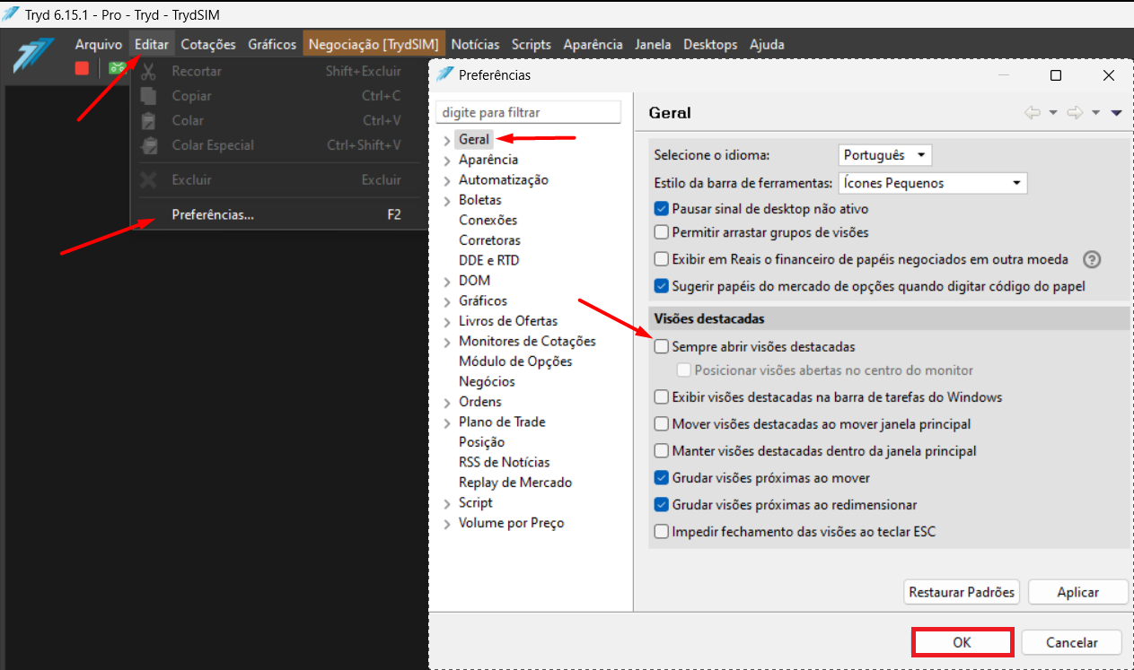Expand the DOM tree node

[x=447, y=282]
